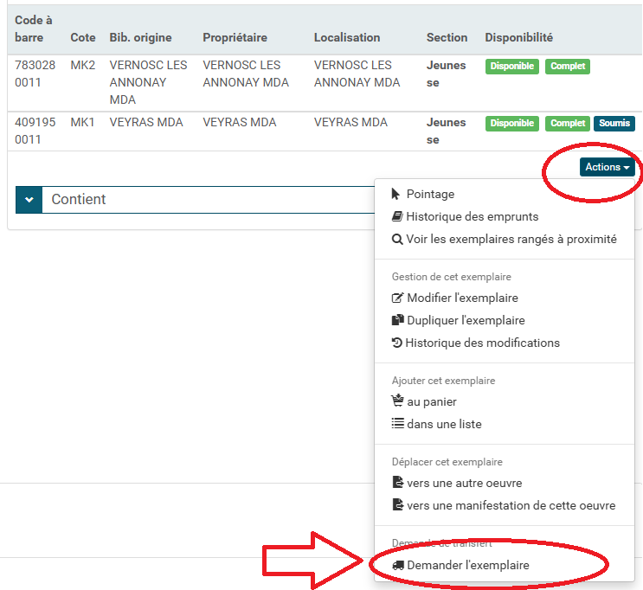
Task: Click the book icon for Historique des emprunts
Action: coord(397,216)
